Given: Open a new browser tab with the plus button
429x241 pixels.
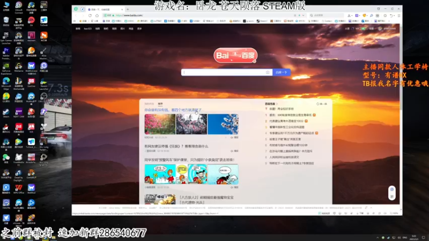Looking at the screenshot, I should coord(128,9).
